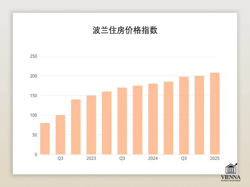Select the bar above the first Q3 label
This screenshot has height=187, width=250.
(x=60, y=135)
